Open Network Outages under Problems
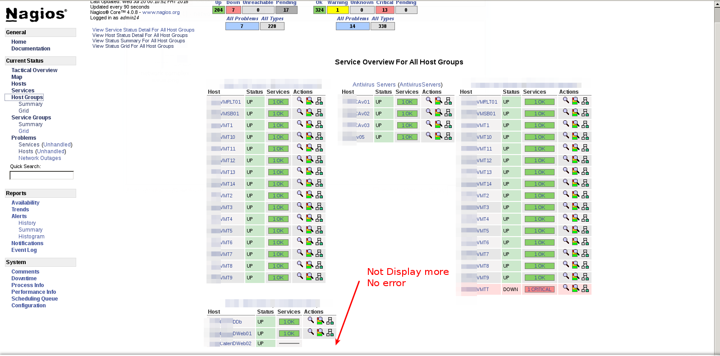This screenshot has height=356, width=720. pos(40,158)
